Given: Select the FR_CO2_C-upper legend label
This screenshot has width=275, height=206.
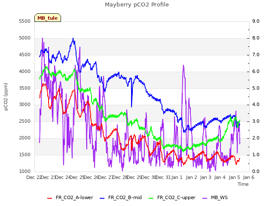Looking at the screenshot, I should coord(176,197).
